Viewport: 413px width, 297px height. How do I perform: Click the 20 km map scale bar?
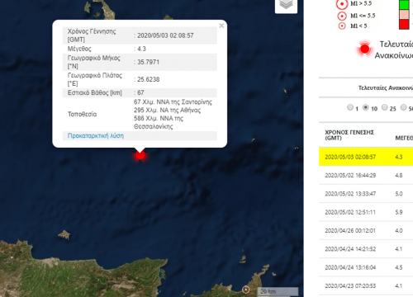(278, 291)
